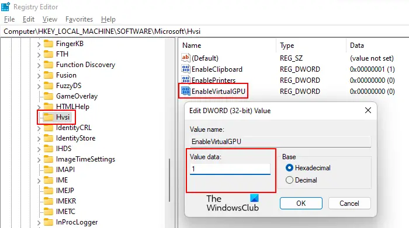The width and height of the screenshot is (409, 228).
Task: Expand the ImageTimeSettings key
Action: click(x=39, y=160)
